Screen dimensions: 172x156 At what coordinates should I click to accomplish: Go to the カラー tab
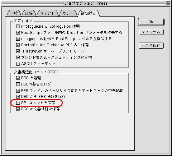coord(68,13)
